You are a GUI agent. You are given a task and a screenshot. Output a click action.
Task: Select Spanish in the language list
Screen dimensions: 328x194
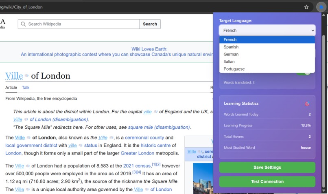(x=267, y=47)
